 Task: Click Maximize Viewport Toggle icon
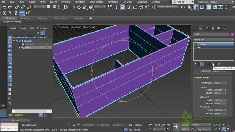228,129
